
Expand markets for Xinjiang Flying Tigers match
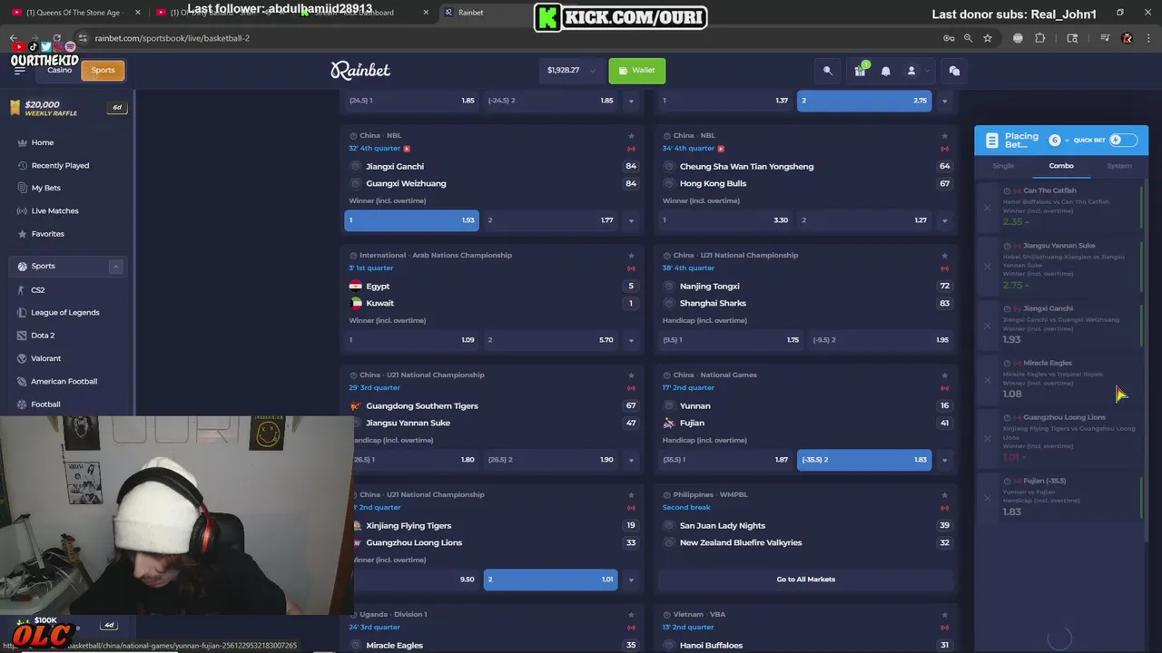pyautogui.click(x=631, y=580)
